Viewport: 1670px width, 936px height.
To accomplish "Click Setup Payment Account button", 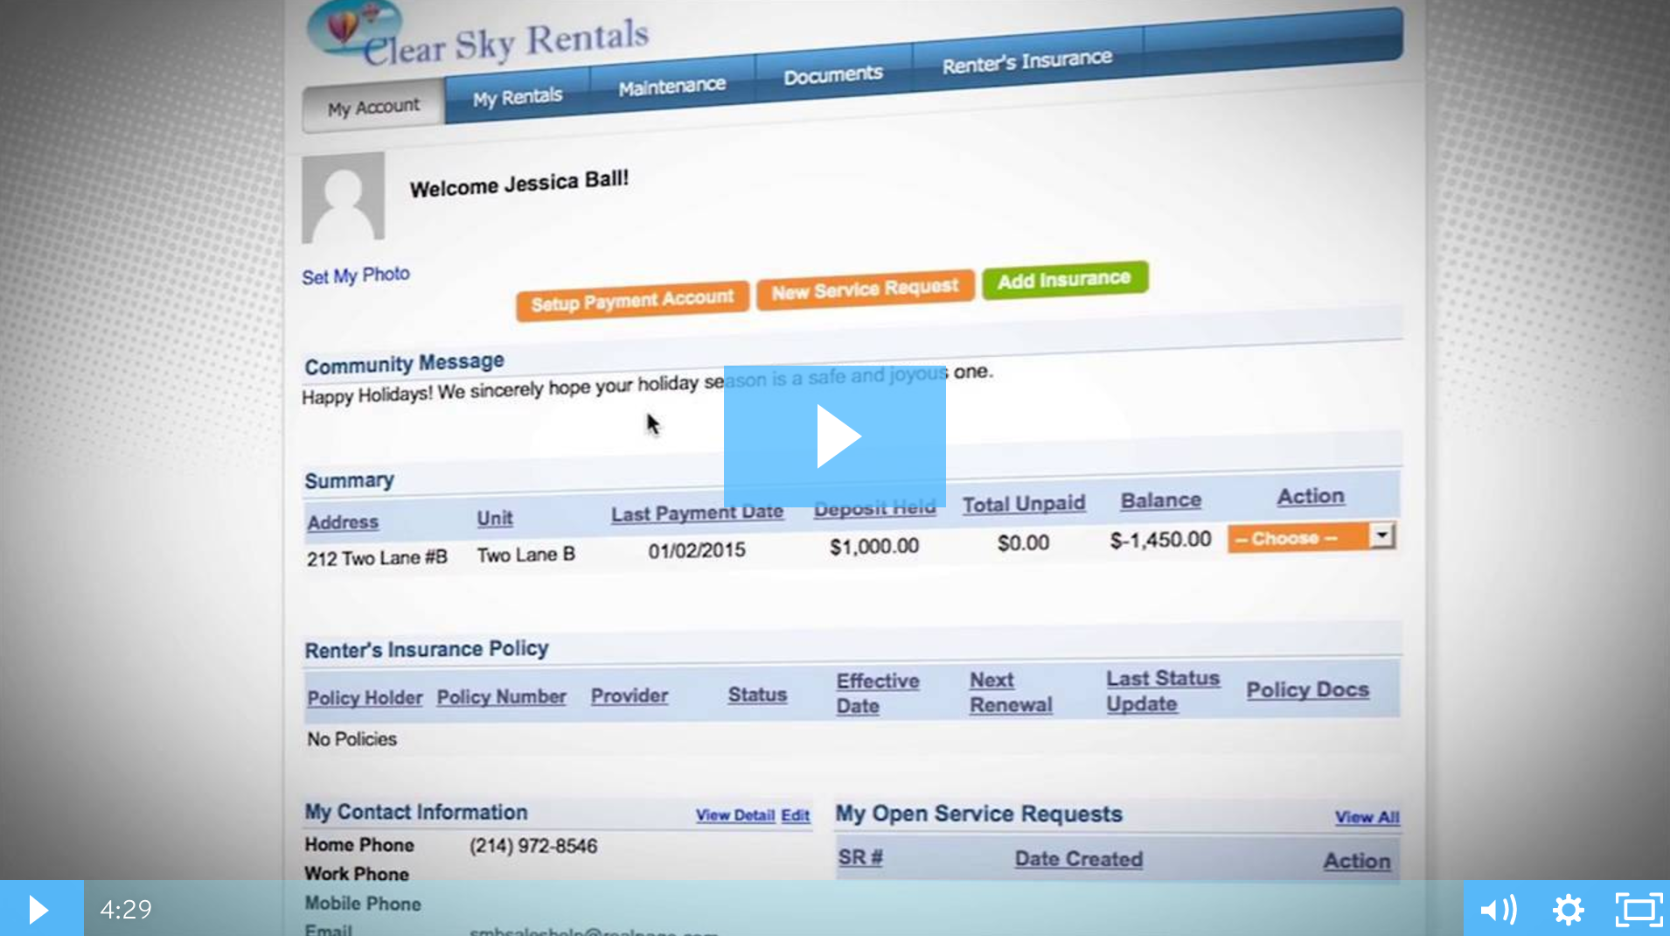I will [632, 302].
